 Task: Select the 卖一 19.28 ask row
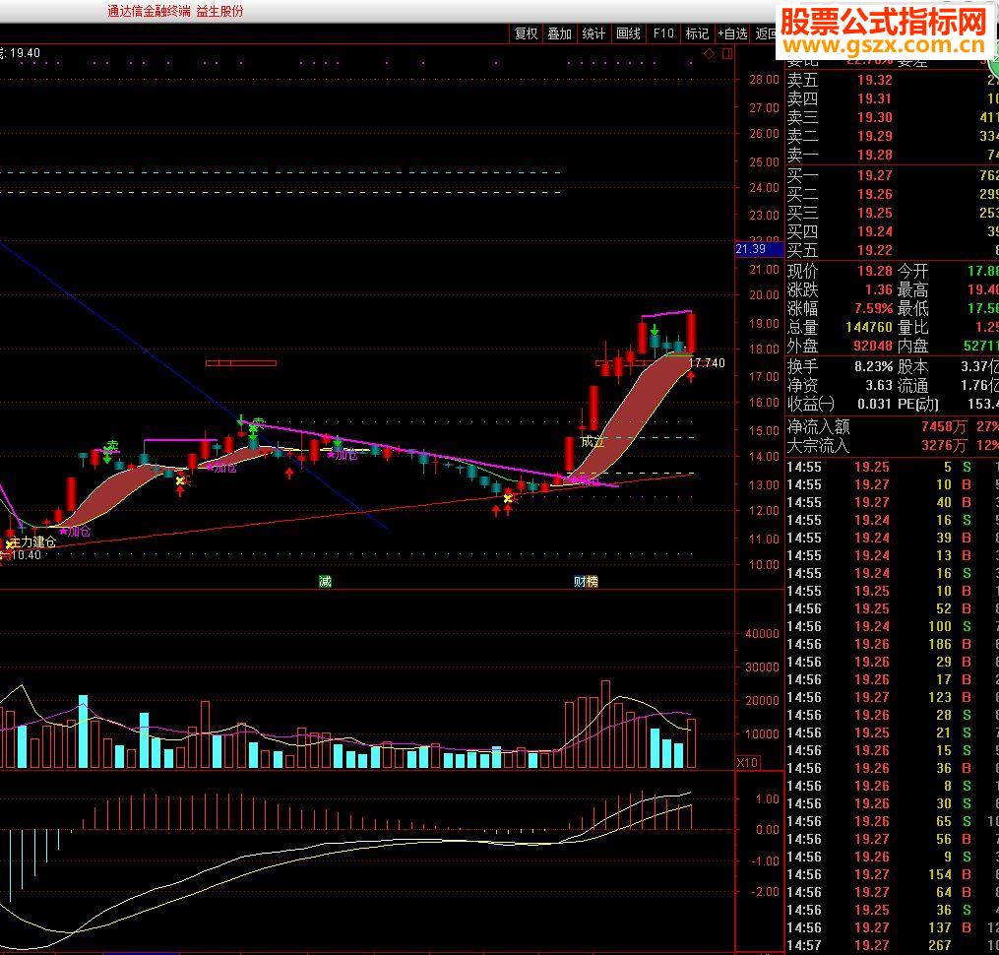click(892, 155)
